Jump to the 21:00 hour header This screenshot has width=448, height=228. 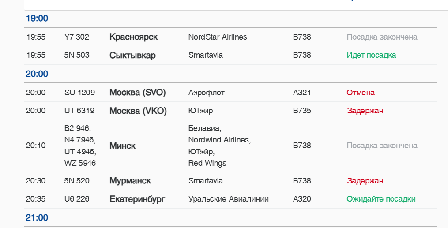37,217
